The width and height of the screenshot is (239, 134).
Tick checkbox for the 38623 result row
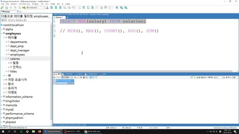click(x=55, y=83)
